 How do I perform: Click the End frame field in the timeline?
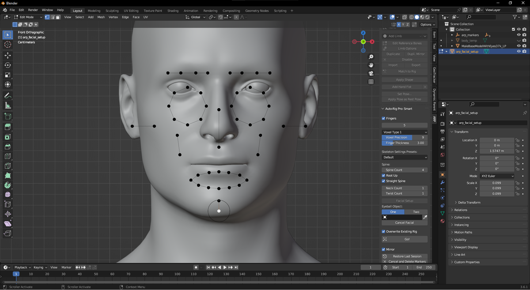[x=424, y=267]
